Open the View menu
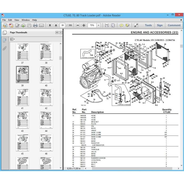 click(x=17, y=20)
